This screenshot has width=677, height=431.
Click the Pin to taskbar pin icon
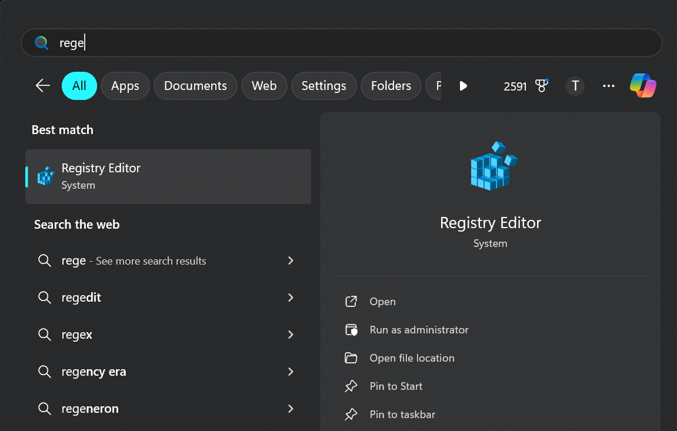(351, 415)
